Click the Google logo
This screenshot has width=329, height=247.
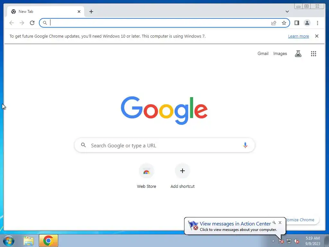pyautogui.click(x=164, y=110)
